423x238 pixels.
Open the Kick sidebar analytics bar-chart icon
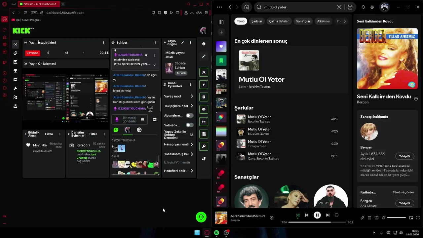pos(15,62)
